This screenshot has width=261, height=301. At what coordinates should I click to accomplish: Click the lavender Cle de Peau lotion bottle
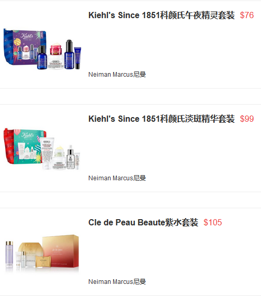(9, 254)
